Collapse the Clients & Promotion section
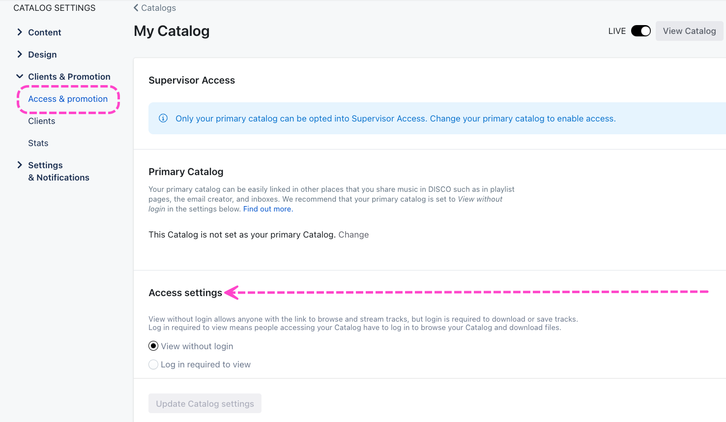 pos(20,77)
